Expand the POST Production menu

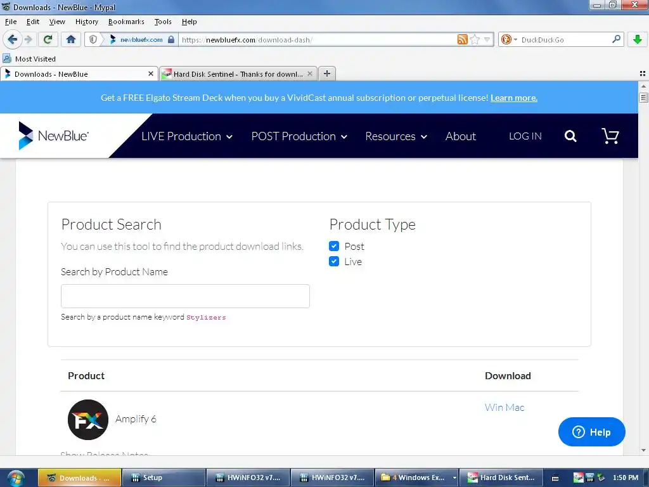(299, 136)
